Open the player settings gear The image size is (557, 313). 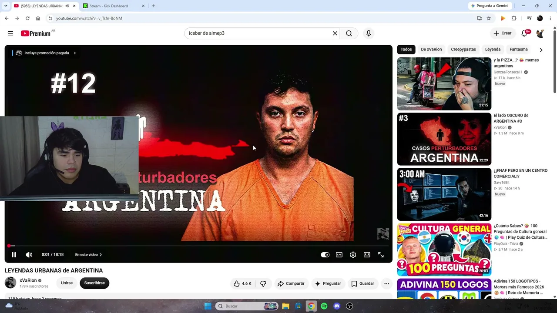353,255
